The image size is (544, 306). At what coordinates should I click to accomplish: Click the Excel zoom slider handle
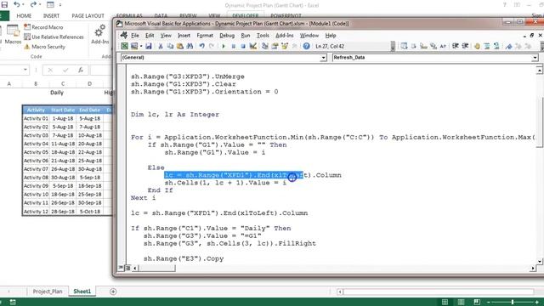[x=513, y=302]
